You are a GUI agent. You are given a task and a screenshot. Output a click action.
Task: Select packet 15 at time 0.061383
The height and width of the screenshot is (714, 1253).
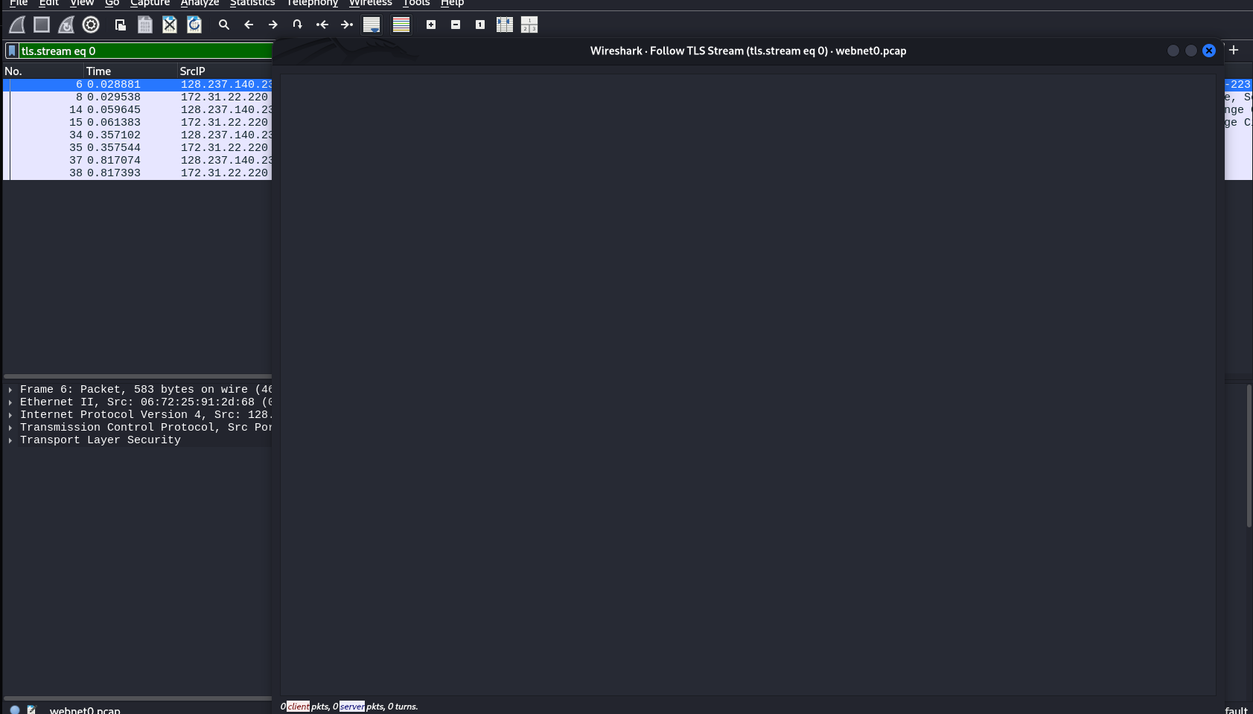[x=138, y=123]
